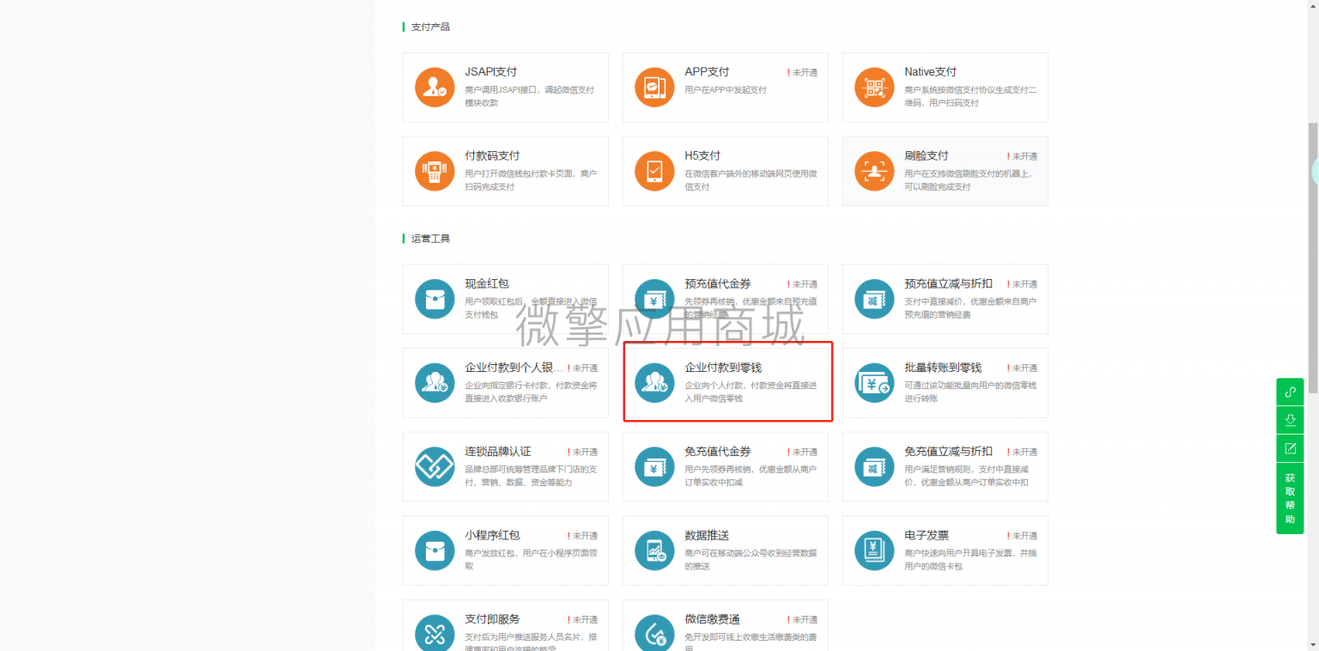1319x651 pixels.
Task: Click 未开通 status on 连锁品牌认证 card
Action: 582,452
